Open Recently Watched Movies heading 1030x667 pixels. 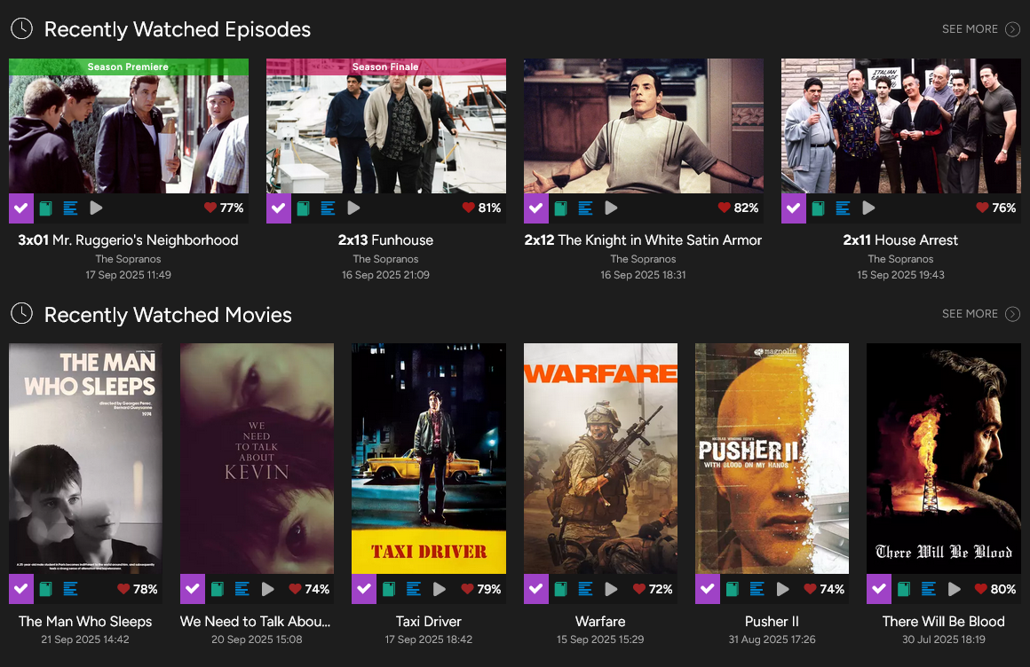tap(168, 315)
